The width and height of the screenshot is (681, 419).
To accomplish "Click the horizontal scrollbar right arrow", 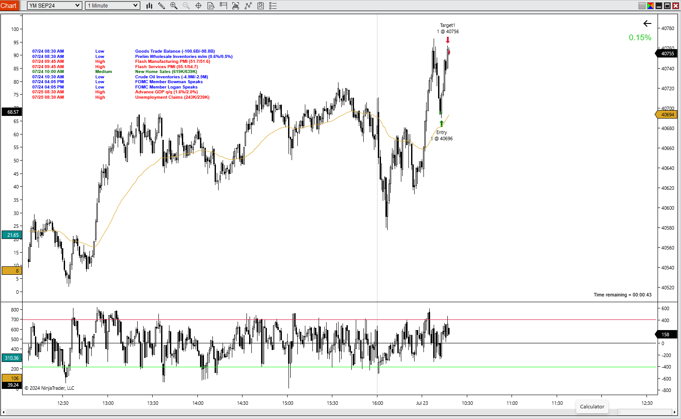I will point(674,412).
